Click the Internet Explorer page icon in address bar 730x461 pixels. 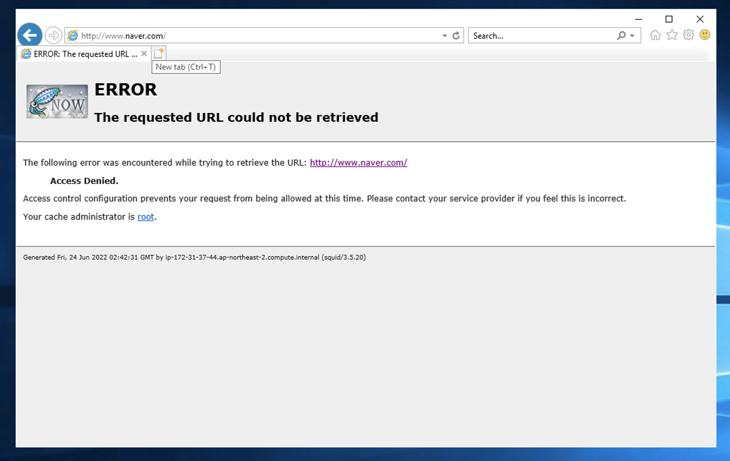tap(73, 35)
